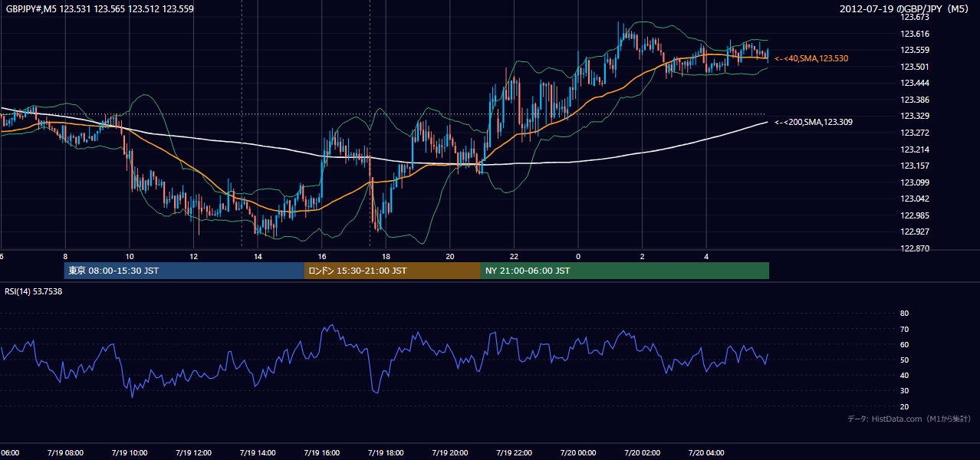Click the HistData.com data source credit

coord(909,419)
